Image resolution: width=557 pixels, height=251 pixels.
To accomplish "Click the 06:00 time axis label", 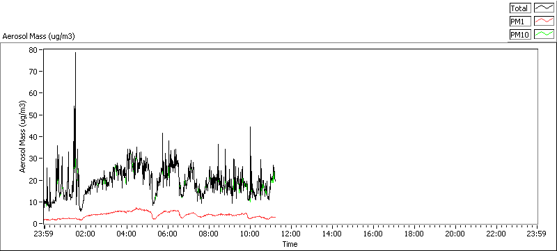I will [x=168, y=234].
